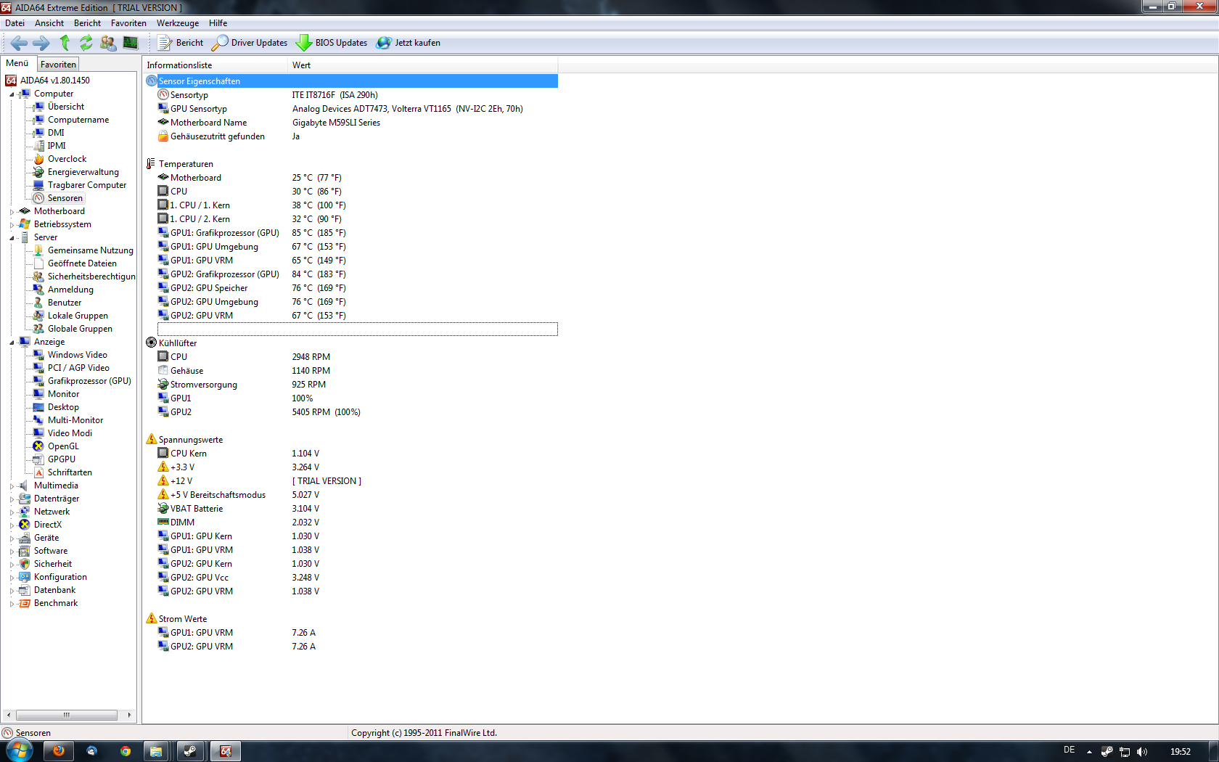Screen dimensions: 1219x762
Task: Open the Bericht menu
Action: click(87, 23)
